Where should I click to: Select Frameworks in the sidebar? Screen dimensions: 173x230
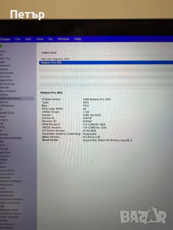pos(7,192)
